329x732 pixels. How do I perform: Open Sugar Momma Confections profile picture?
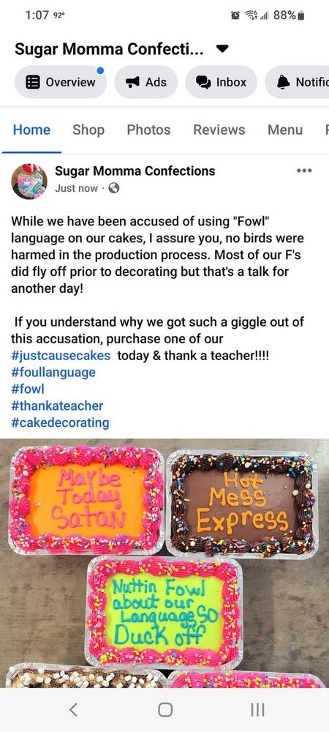click(29, 182)
